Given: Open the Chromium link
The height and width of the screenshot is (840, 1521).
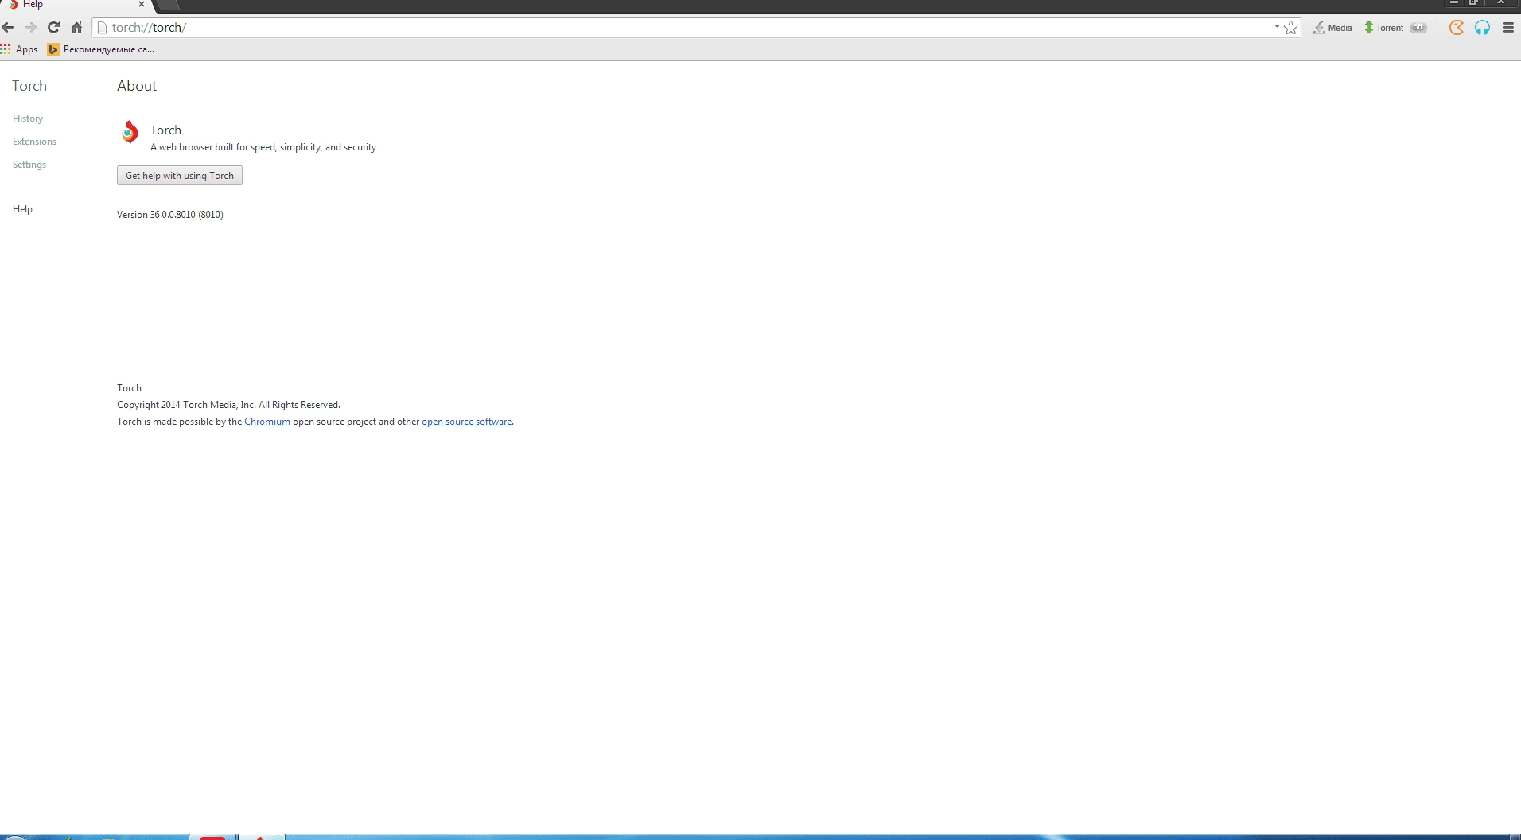Looking at the screenshot, I should (267, 422).
